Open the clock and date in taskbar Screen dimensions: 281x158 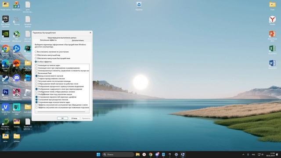(x=270, y=154)
